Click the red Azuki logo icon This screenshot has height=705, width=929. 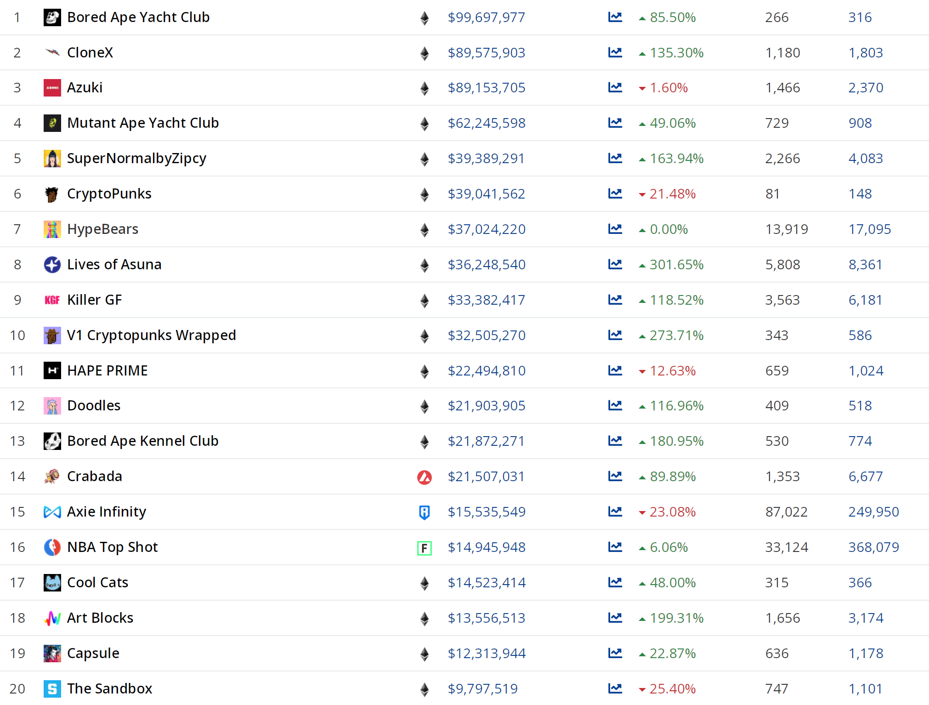(52, 88)
